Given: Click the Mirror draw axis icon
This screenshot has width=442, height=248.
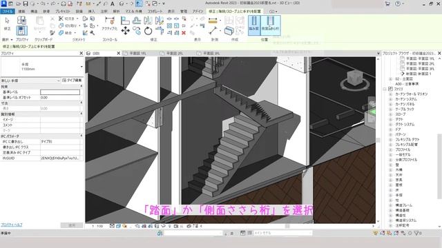Looking at the screenshot, I should pos(160,20).
